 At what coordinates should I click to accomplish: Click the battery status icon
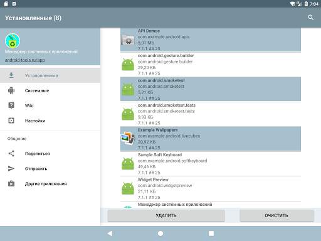point(306,4)
